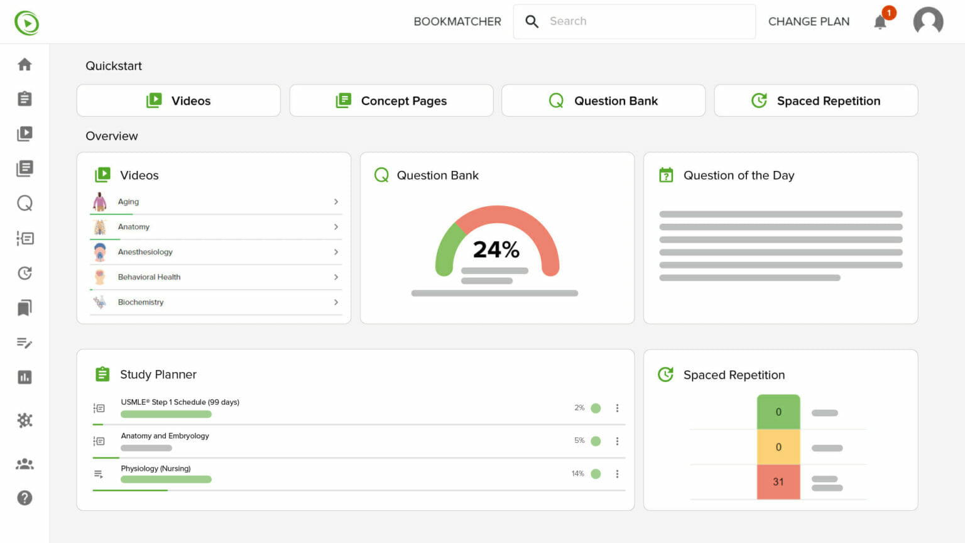Click the home icon in sidebar
Viewport: 965px width, 543px height.
click(25, 64)
